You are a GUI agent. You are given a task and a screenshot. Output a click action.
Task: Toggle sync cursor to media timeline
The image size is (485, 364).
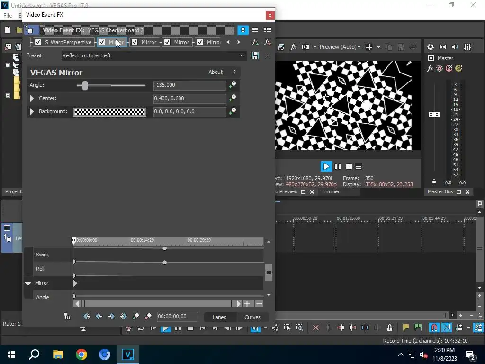(67, 316)
